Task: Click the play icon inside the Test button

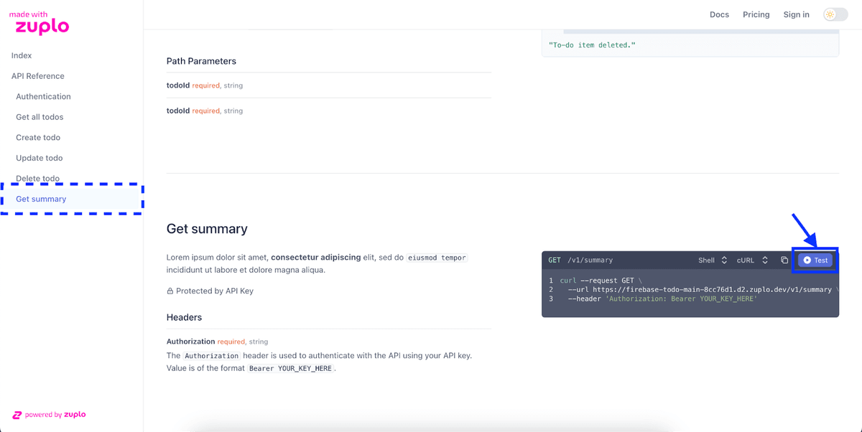Action: tap(807, 260)
